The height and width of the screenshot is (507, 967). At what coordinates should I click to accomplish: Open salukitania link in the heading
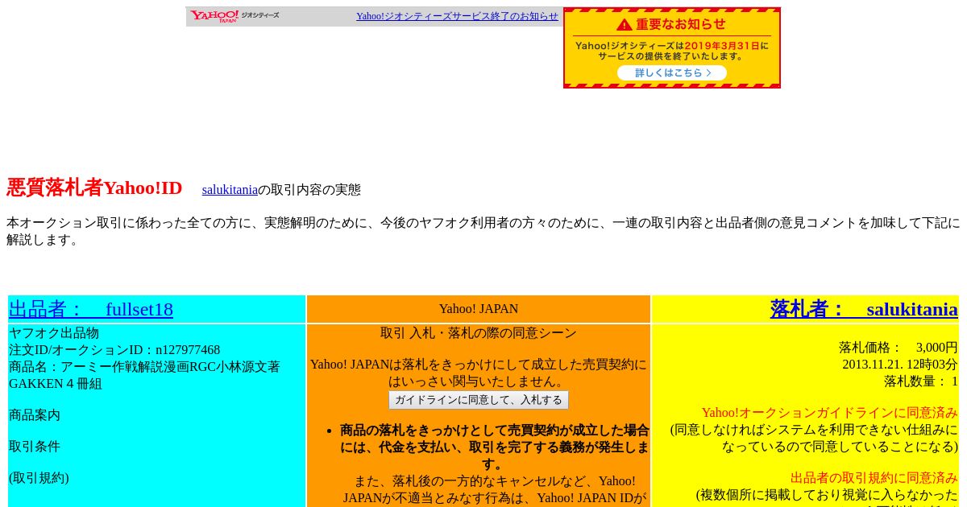click(230, 190)
